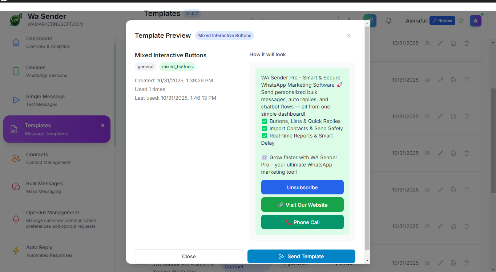
Task: Select Dashboard in the sidebar
Action: [39, 42]
